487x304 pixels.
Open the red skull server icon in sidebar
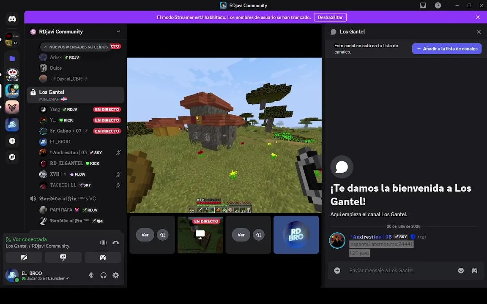point(12,74)
